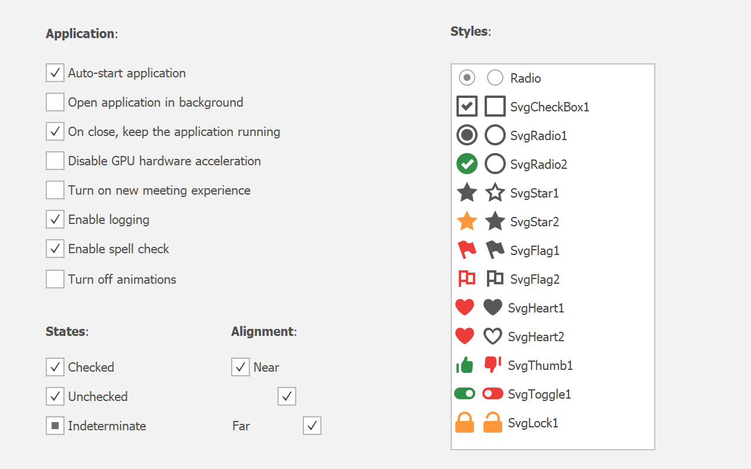
Task: Check Disable GPU hardware acceleration
Action: tap(55, 161)
